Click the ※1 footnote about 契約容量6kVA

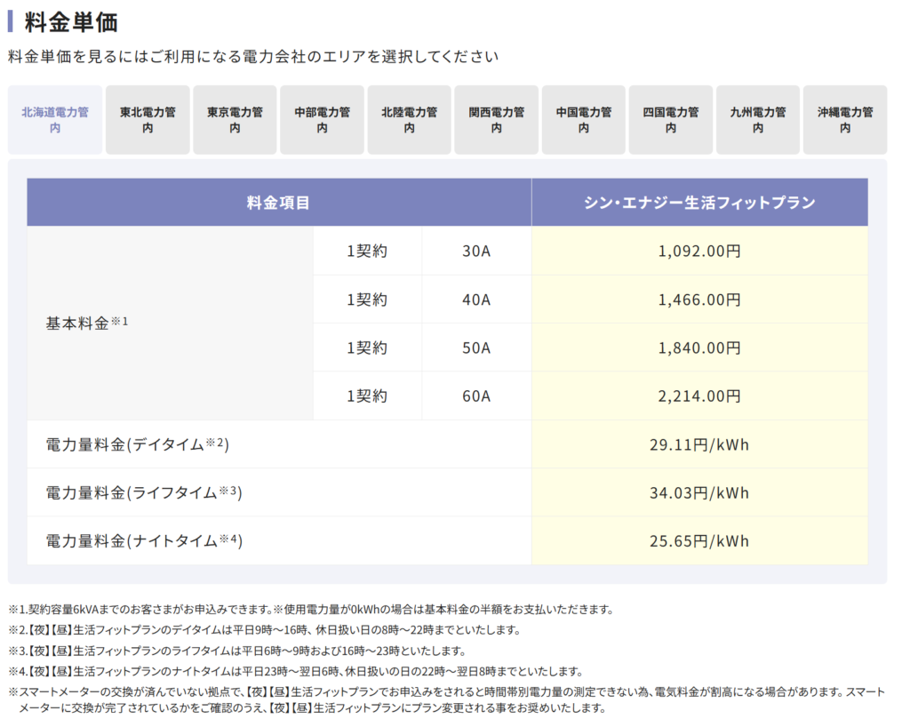(x=311, y=608)
